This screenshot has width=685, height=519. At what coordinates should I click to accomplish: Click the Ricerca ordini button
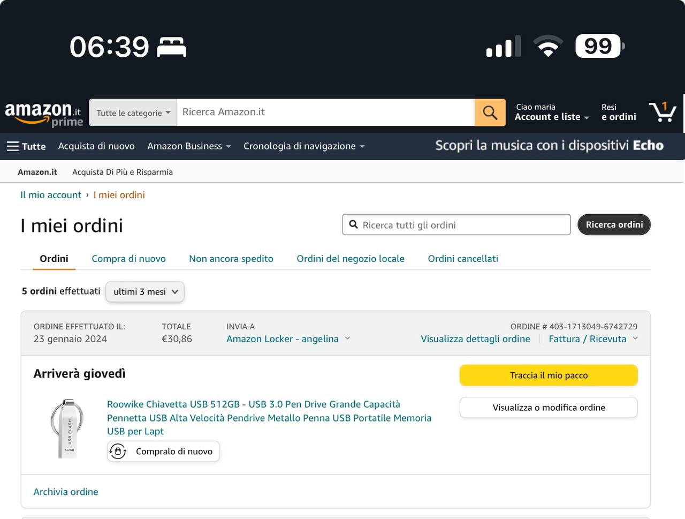(614, 224)
